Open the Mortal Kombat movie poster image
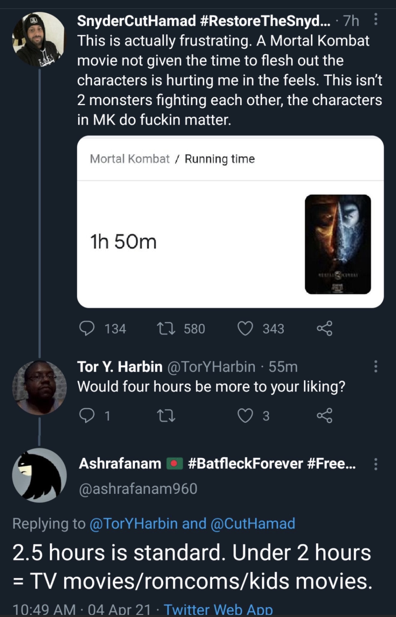This screenshot has height=617, width=396. pos(338,244)
